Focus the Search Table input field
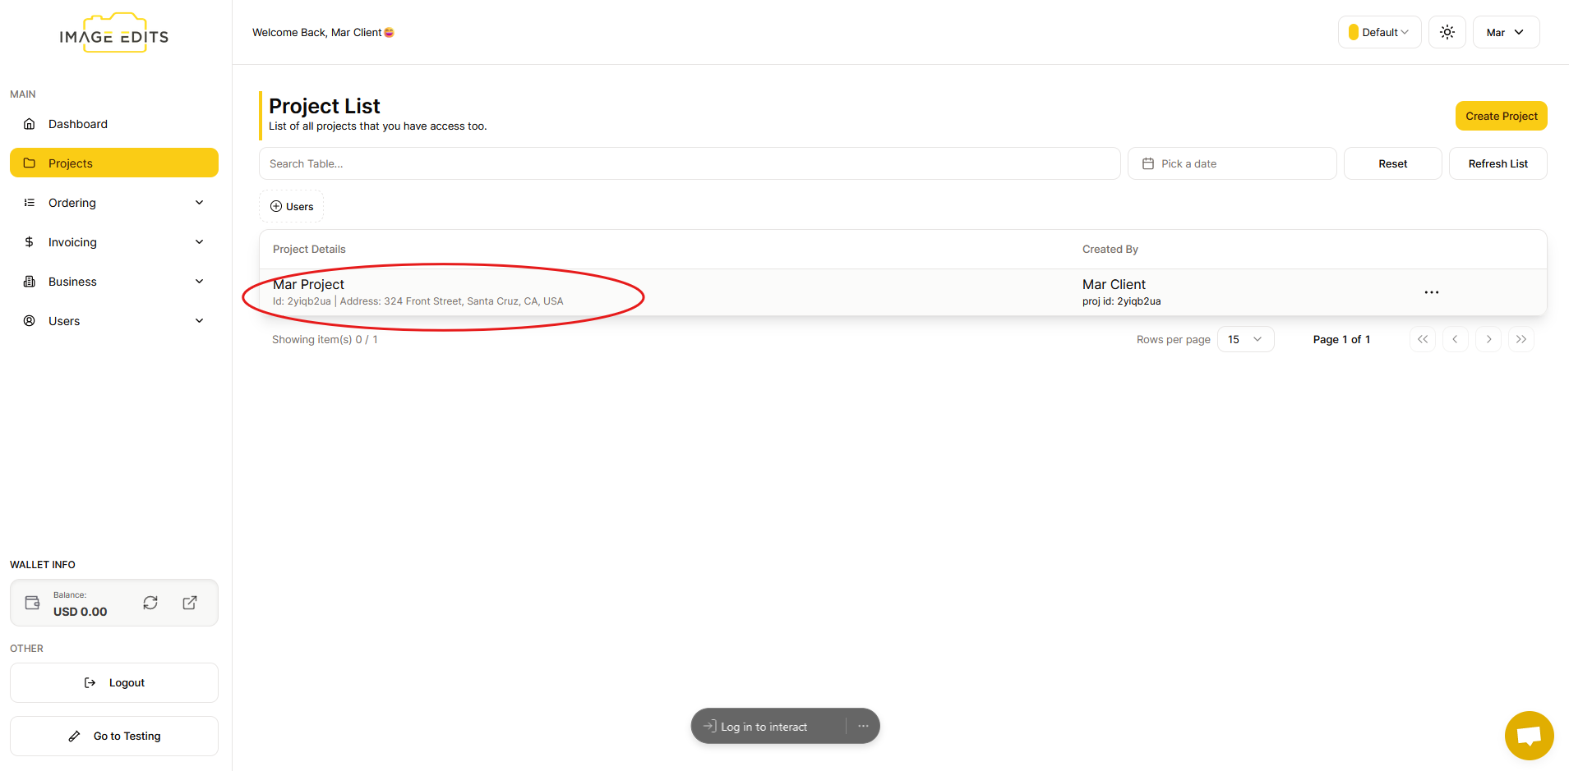Image resolution: width=1569 pixels, height=771 pixels. click(689, 163)
